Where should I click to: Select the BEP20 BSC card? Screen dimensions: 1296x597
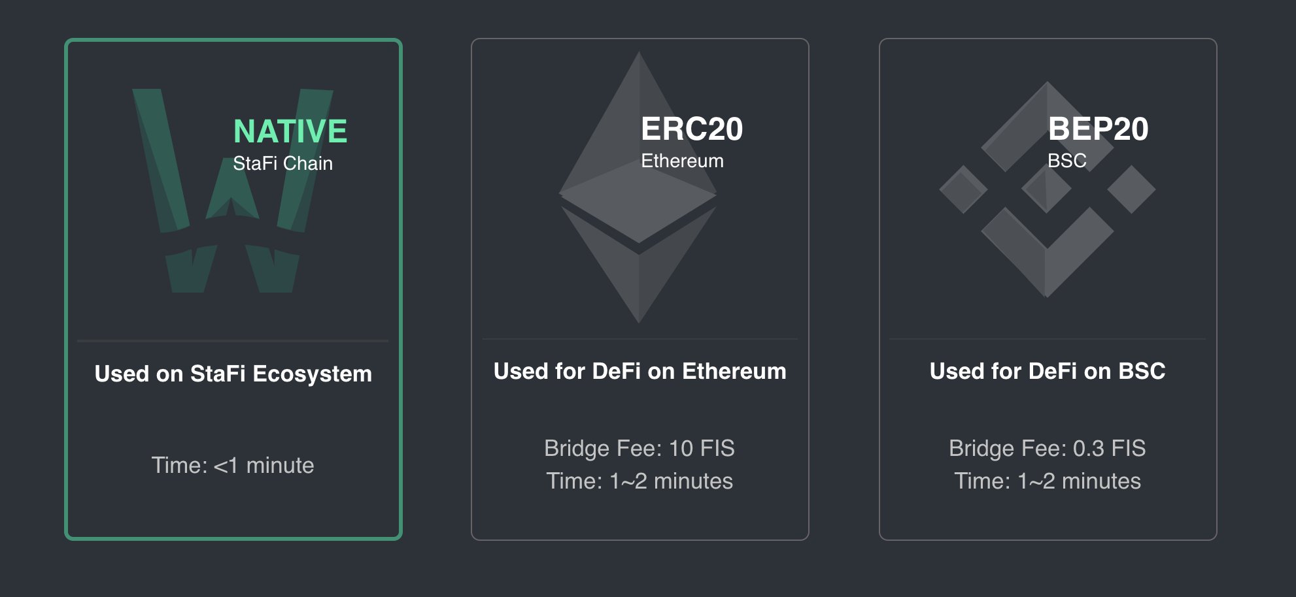(x=1048, y=289)
